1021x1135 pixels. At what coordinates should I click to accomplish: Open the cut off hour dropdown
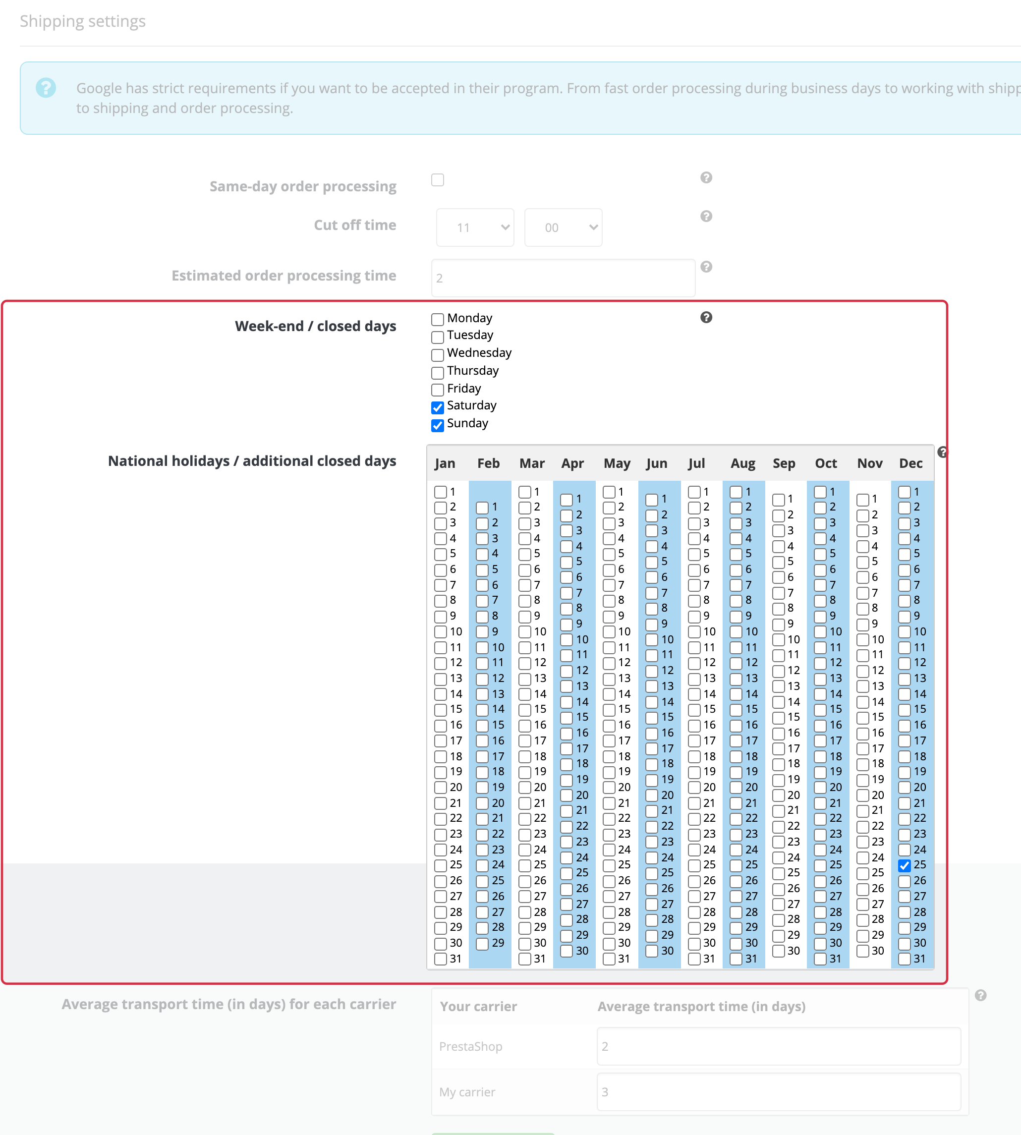coord(475,227)
